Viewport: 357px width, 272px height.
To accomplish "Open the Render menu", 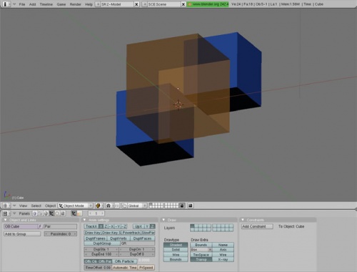I will [x=76, y=4].
